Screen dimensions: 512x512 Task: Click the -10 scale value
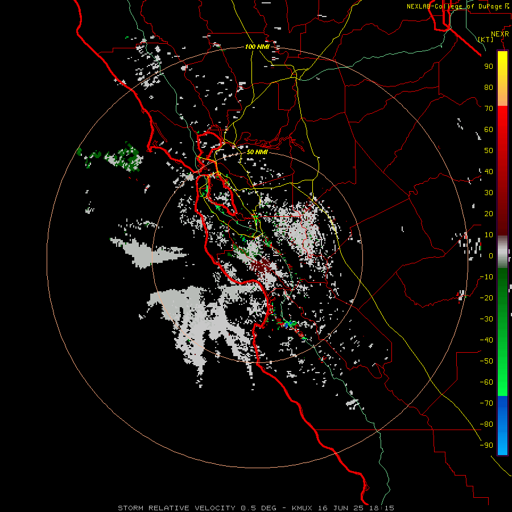pos(486,277)
